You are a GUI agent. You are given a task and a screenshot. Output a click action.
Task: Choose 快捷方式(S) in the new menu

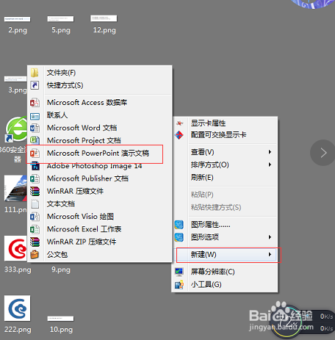pos(100,85)
